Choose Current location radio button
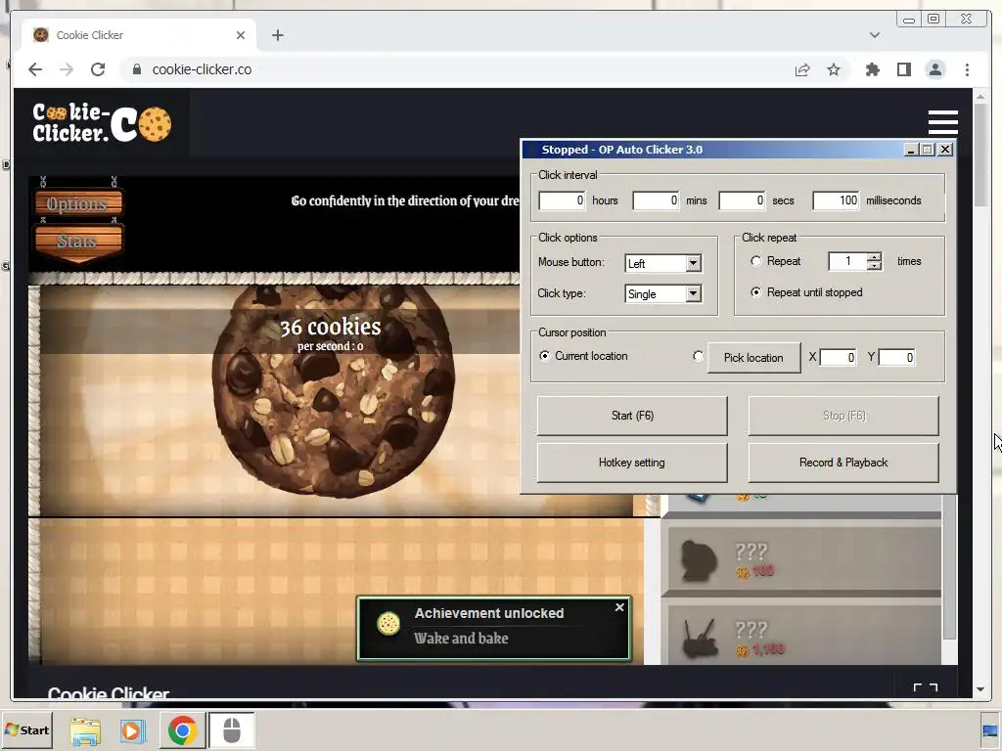Image resolution: width=1002 pixels, height=751 pixels. point(544,356)
